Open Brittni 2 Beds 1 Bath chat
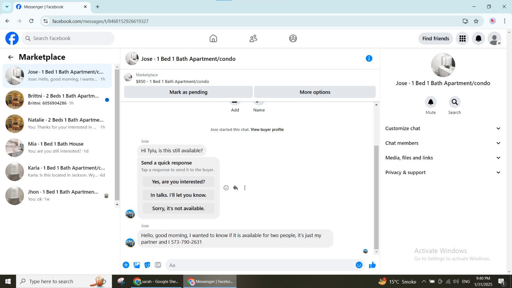This screenshot has width=512, height=288. [x=57, y=100]
